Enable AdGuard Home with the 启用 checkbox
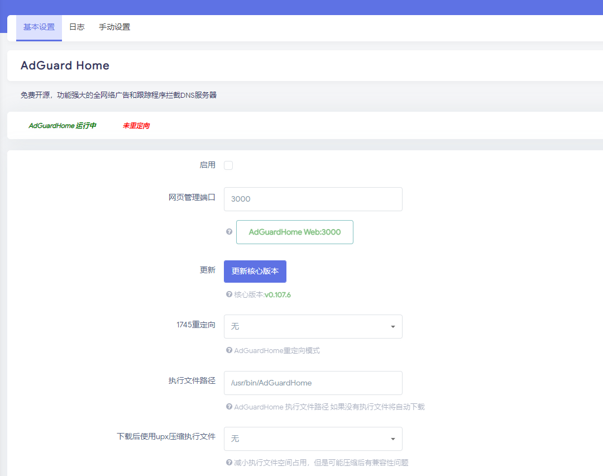 coord(228,165)
